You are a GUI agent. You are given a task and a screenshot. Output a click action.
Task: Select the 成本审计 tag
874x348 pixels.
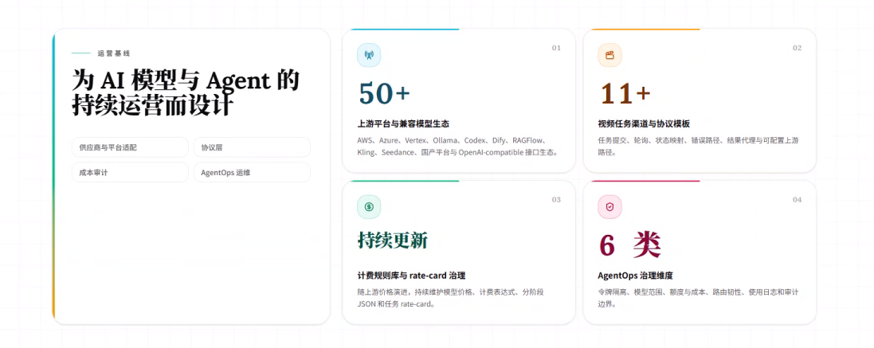tap(130, 173)
